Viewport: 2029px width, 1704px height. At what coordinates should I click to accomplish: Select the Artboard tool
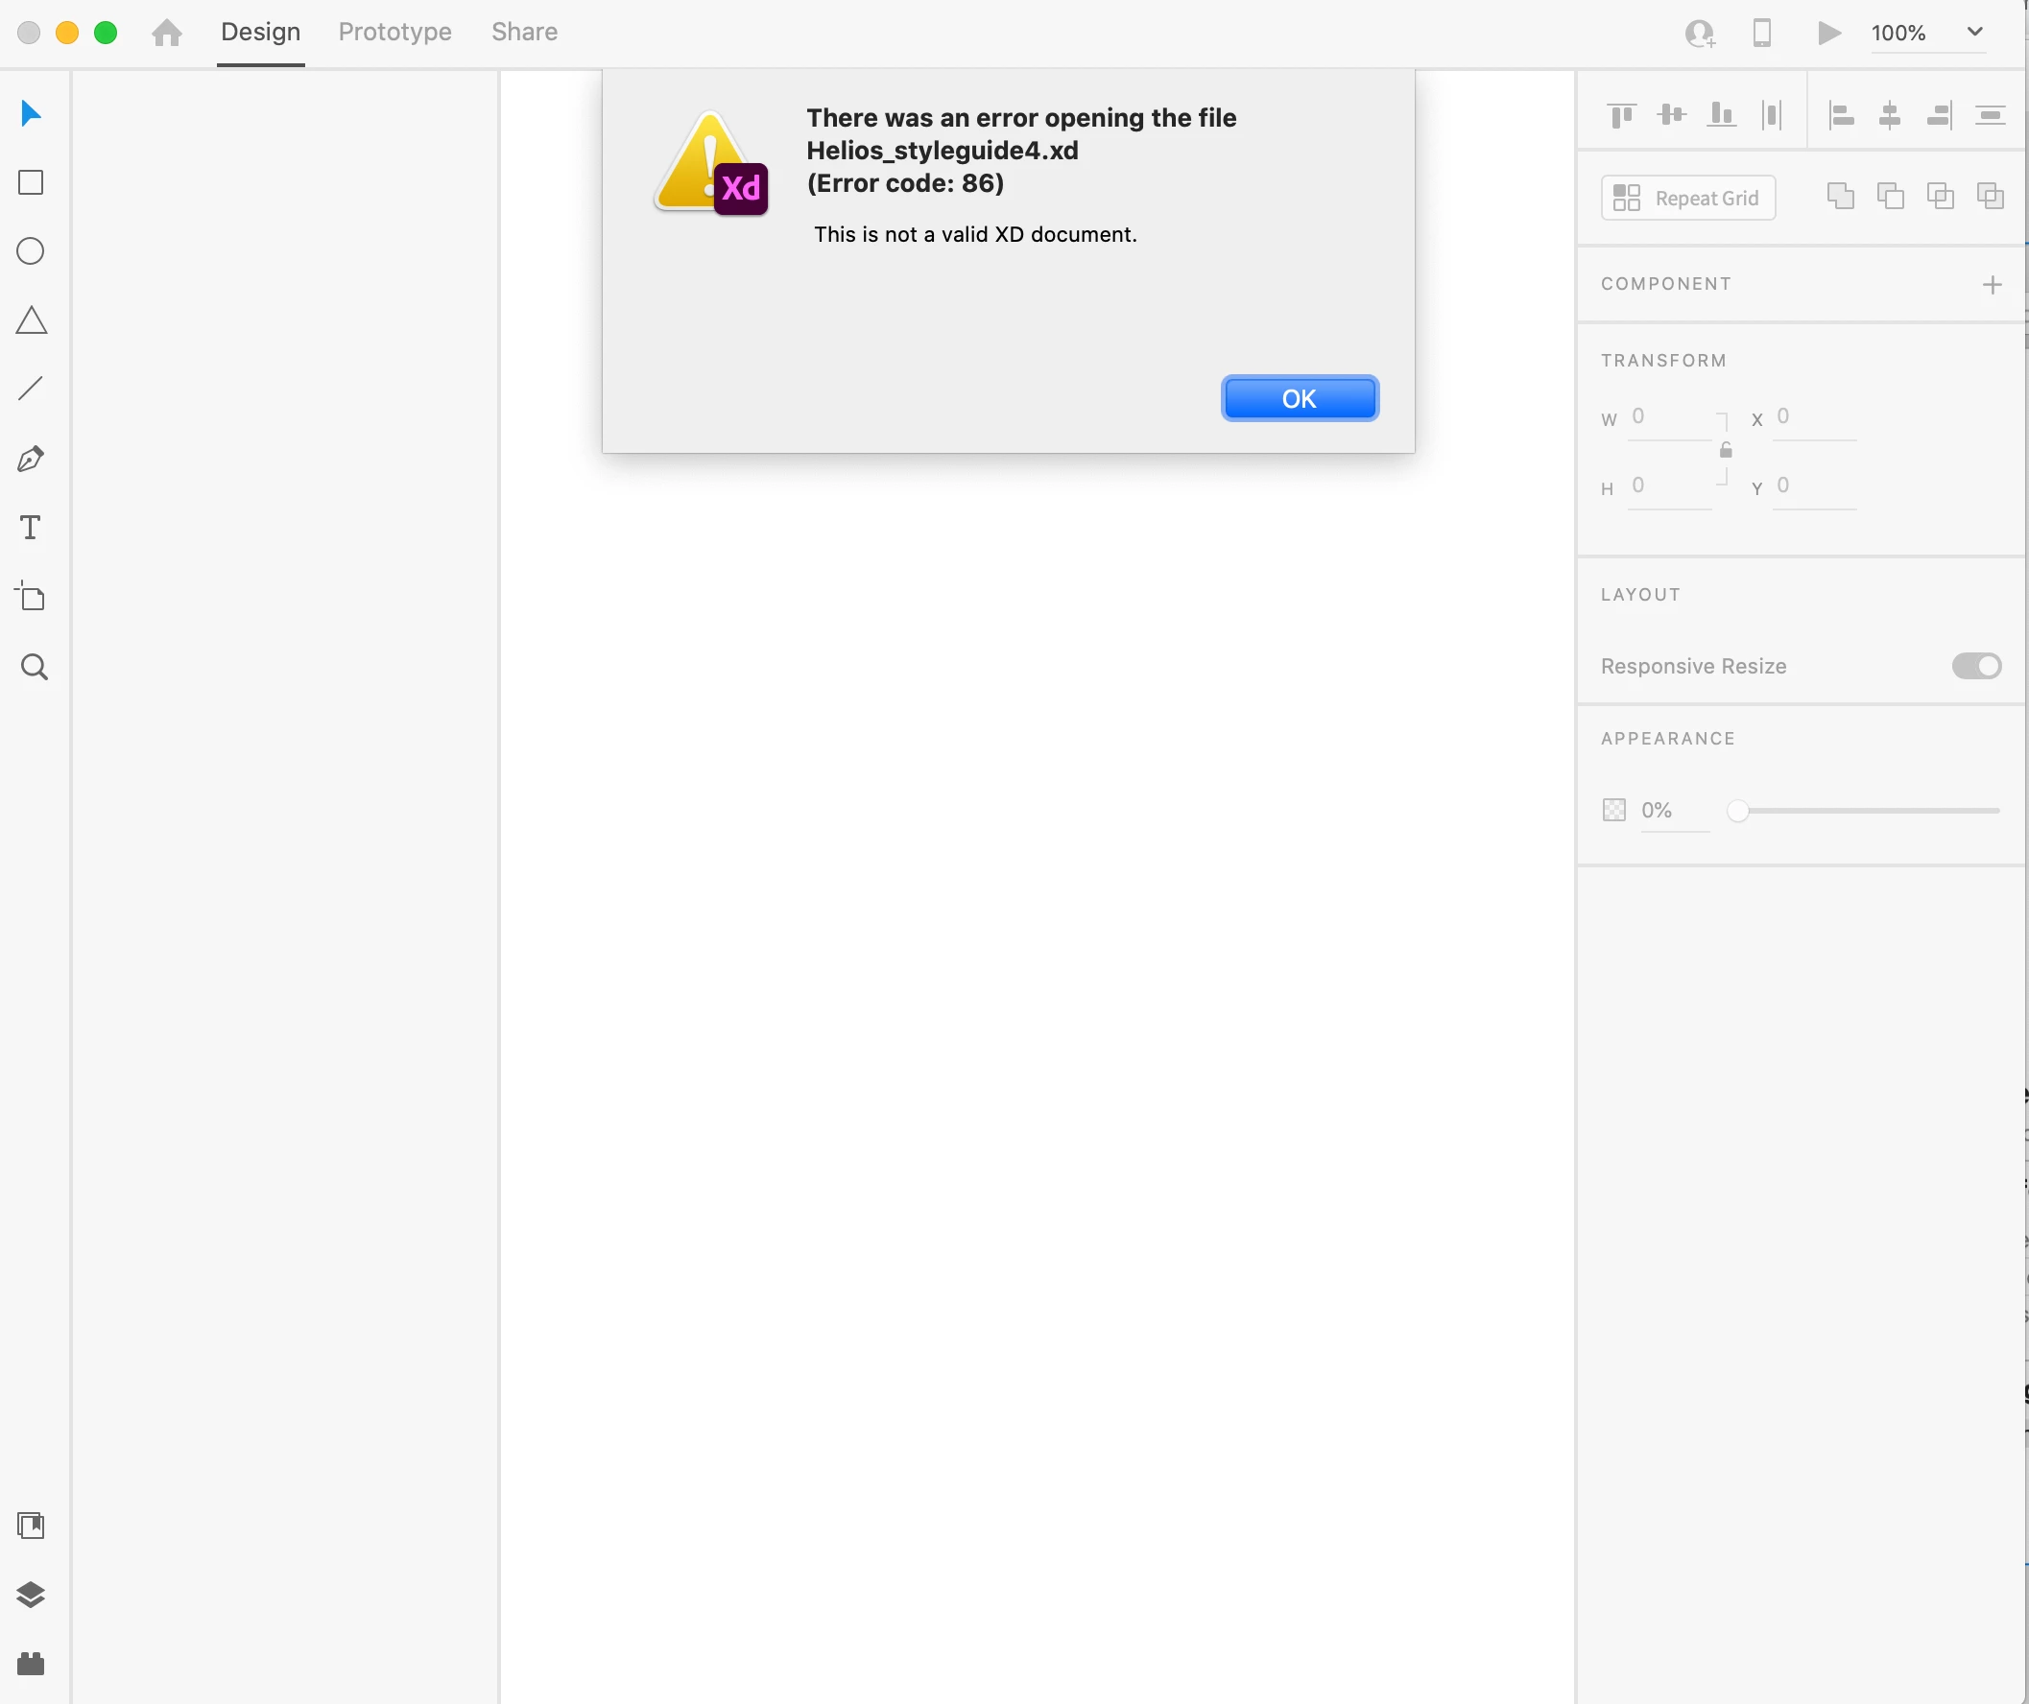[31, 597]
